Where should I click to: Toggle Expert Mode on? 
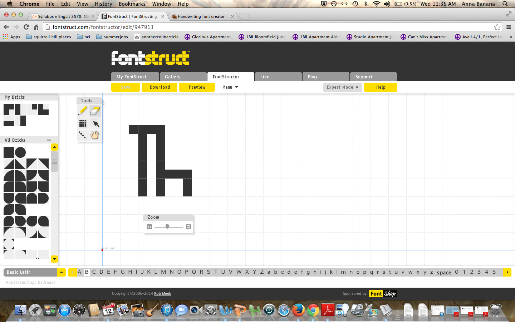pos(342,87)
